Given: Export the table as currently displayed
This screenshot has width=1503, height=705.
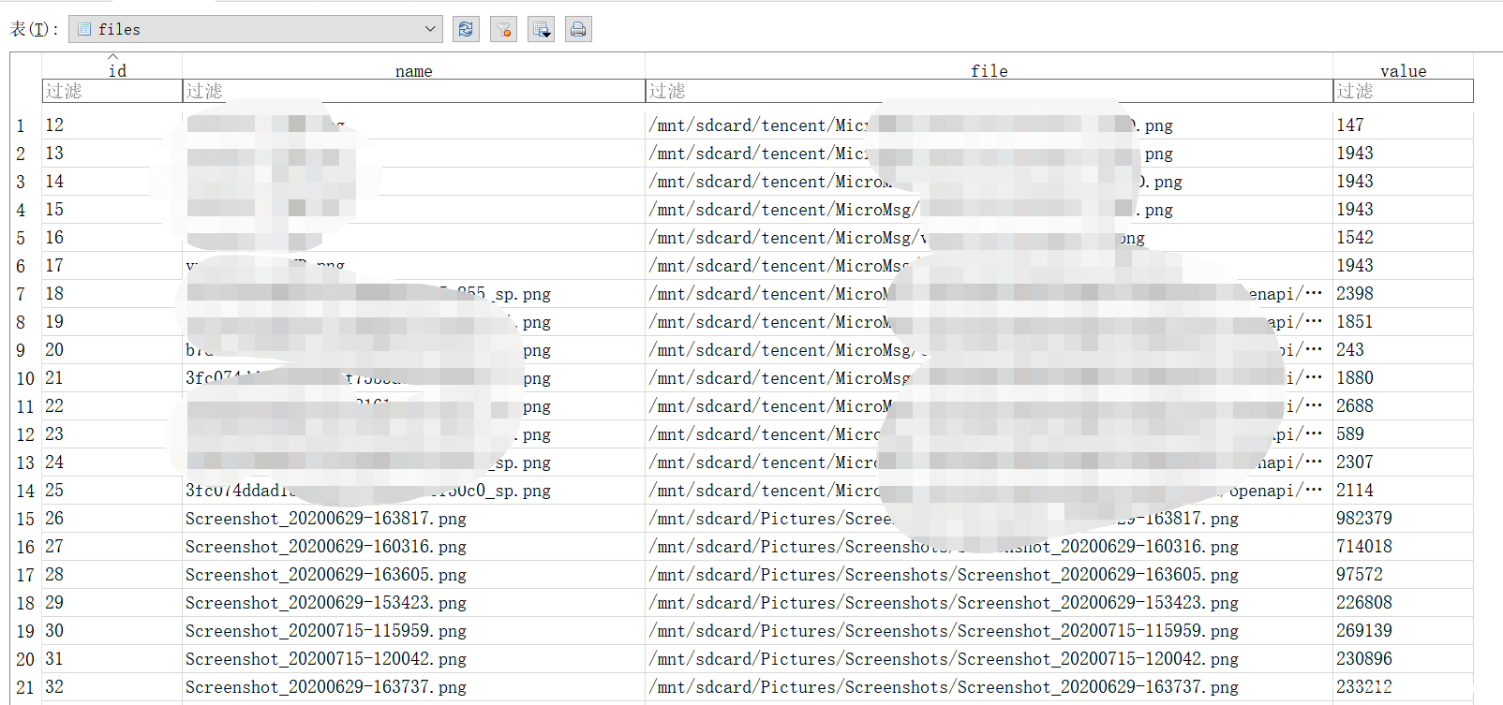Looking at the screenshot, I should coord(541,29).
